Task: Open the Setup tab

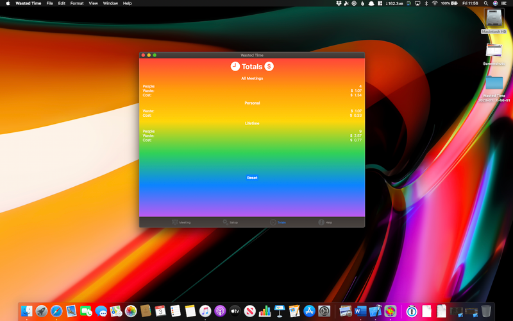Action: (230, 222)
